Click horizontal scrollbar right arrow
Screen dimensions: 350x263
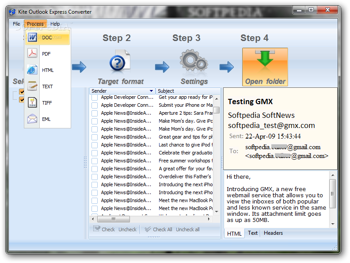[x=209, y=219]
